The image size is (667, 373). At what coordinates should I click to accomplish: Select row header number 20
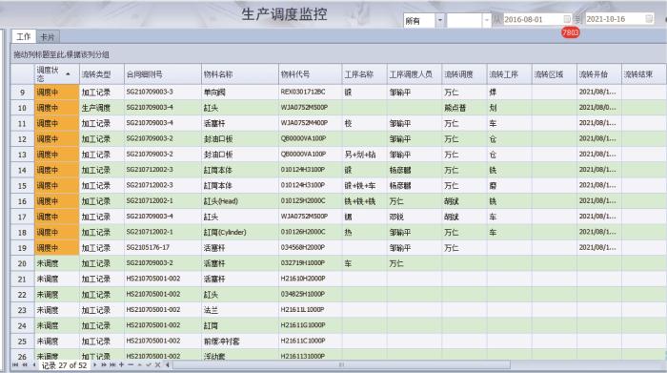point(22,263)
